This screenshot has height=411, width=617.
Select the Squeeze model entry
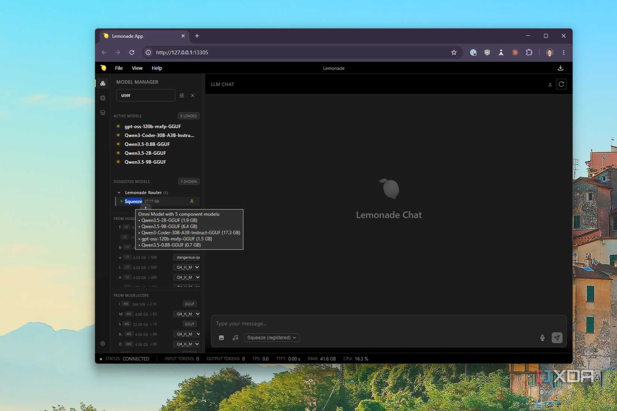click(157, 201)
